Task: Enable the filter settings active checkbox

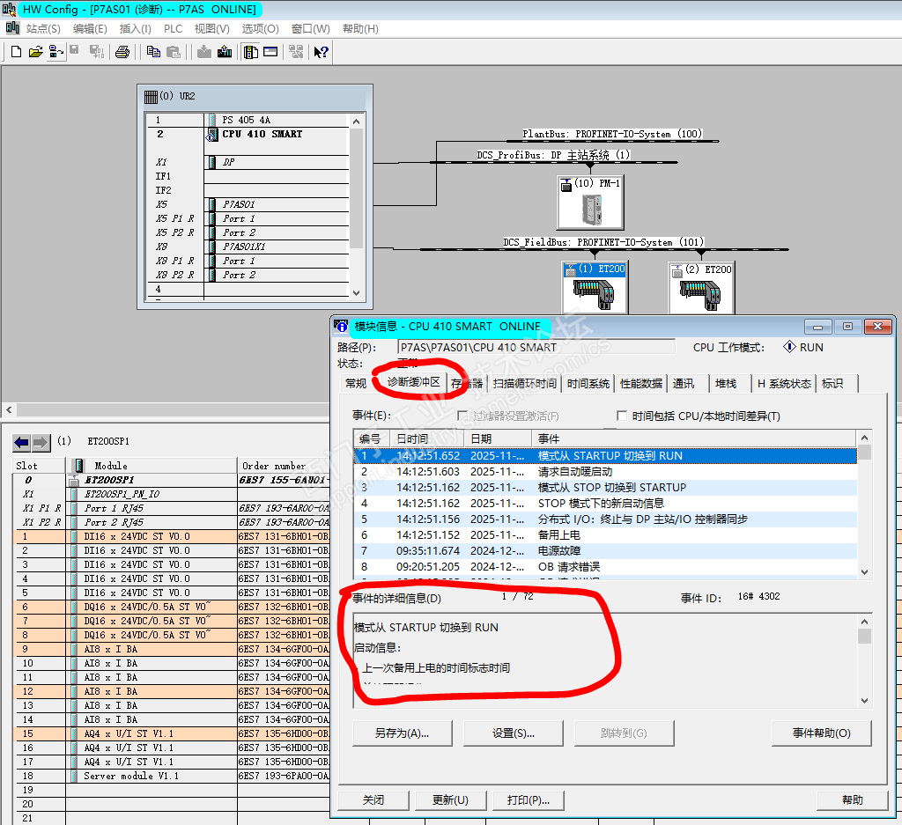Action: tap(462, 416)
